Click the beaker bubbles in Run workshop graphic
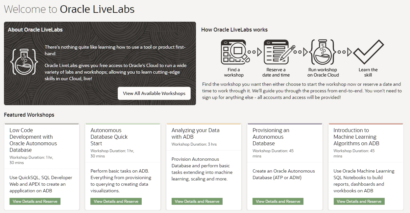410x213 pixels. (323, 49)
